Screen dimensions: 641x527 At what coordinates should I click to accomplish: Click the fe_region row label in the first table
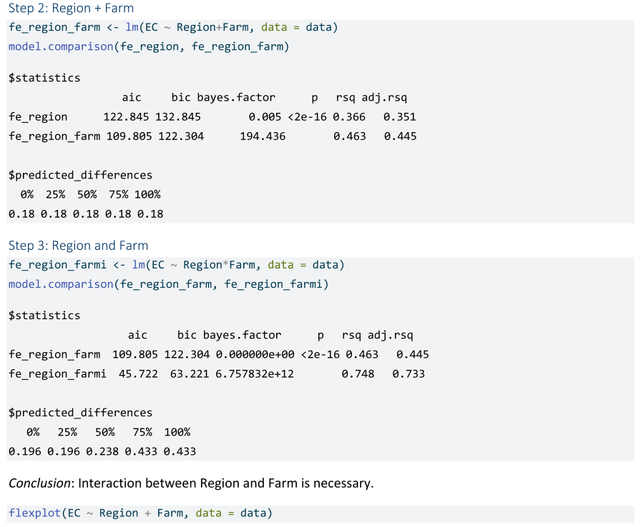coord(38,117)
